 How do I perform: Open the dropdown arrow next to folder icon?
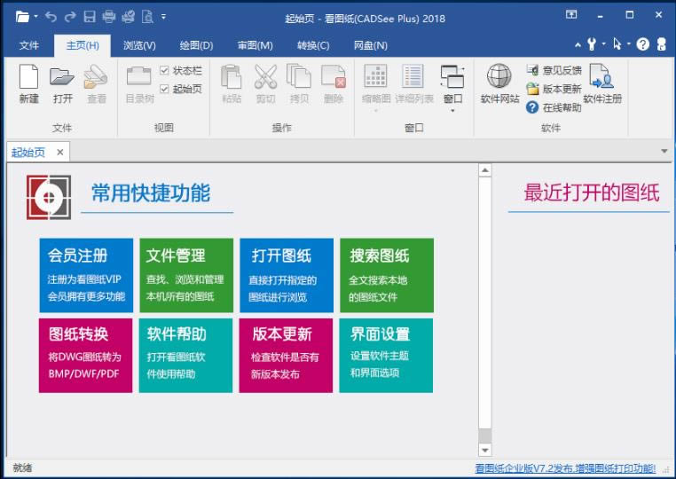tap(35, 17)
